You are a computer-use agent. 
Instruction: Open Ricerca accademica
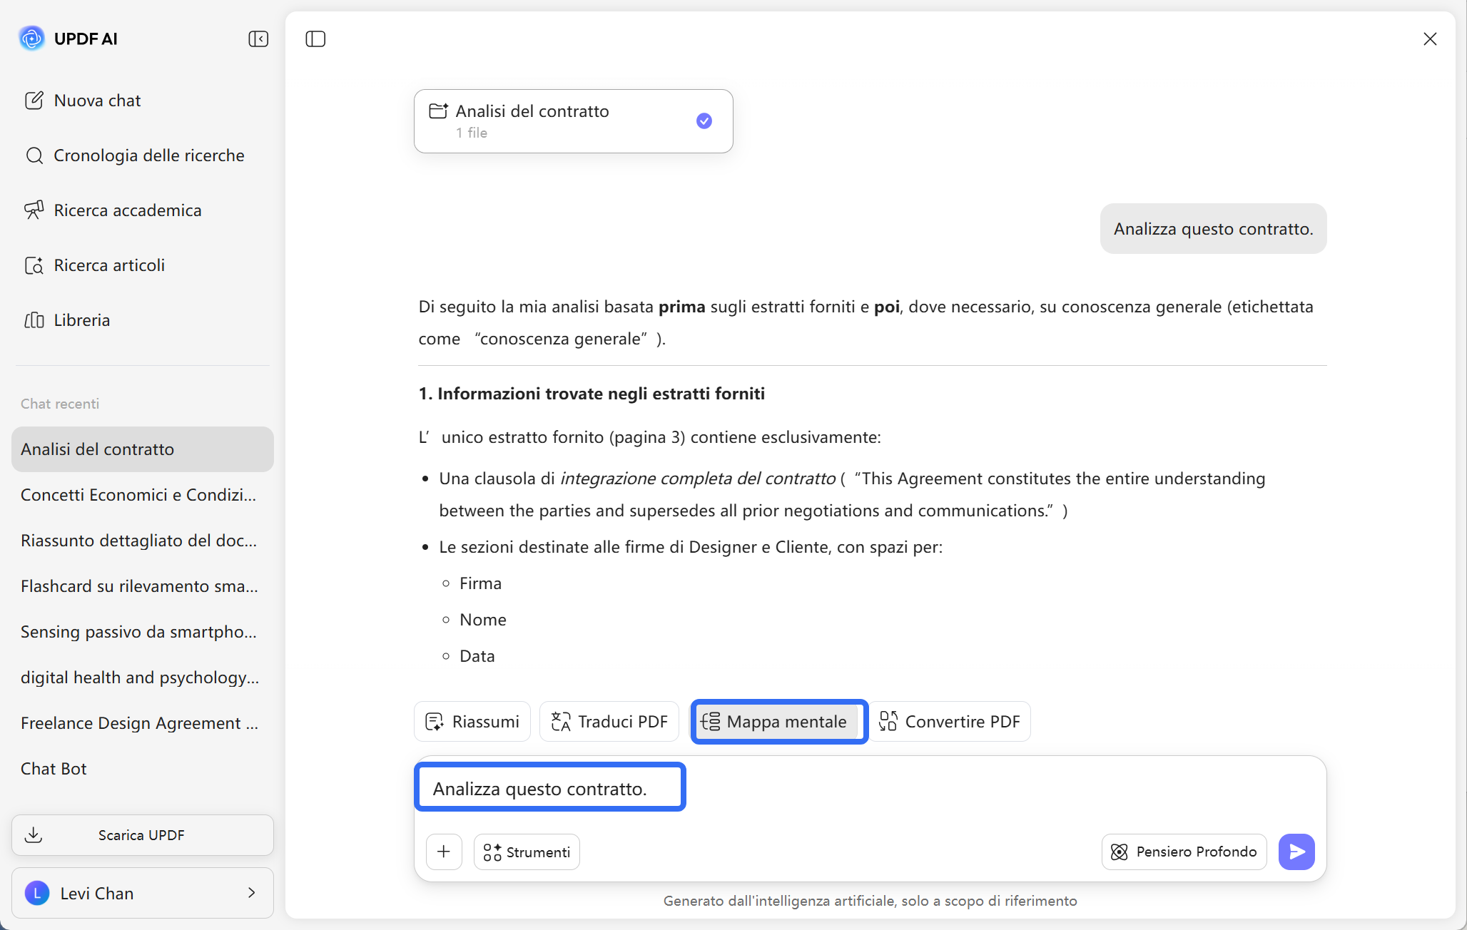click(127, 210)
